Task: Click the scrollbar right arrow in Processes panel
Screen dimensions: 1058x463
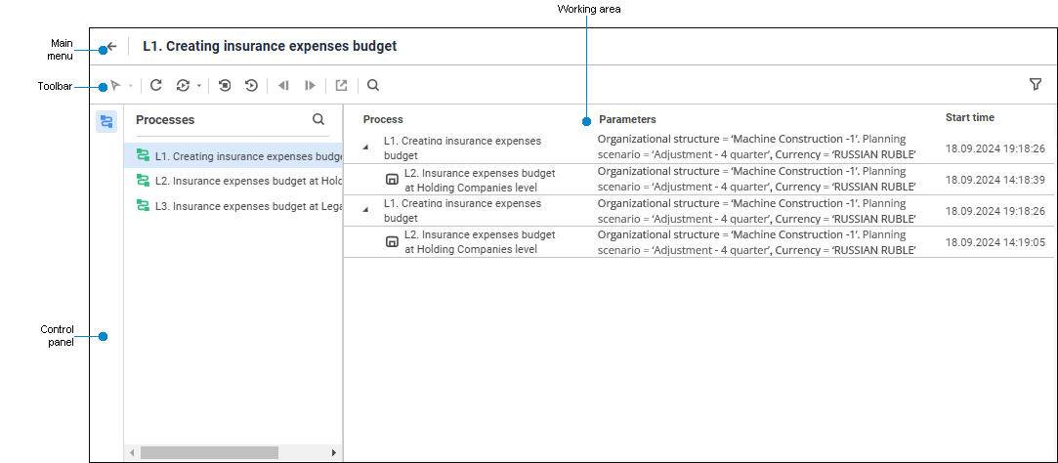Action: click(x=333, y=452)
